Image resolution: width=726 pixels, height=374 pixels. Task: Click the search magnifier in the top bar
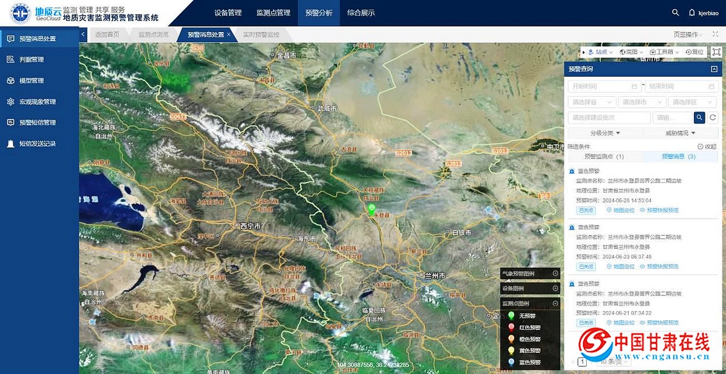click(676, 13)
